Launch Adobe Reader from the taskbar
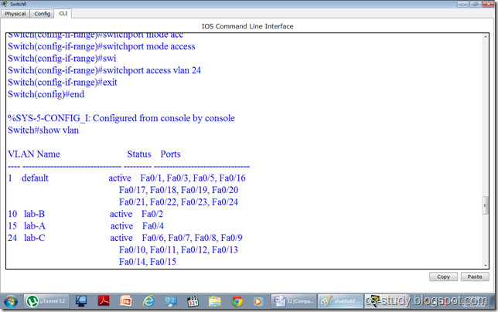The width and height of the screenshot is (498, 312). 104,301
